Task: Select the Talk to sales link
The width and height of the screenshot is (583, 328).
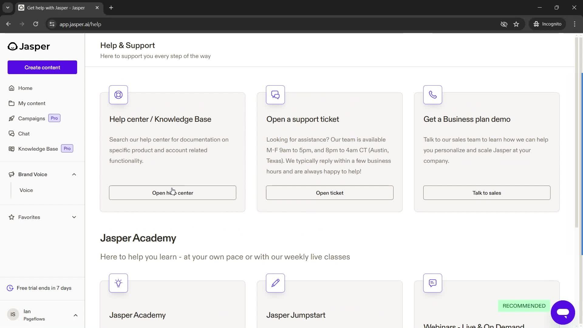Action: 486,193
